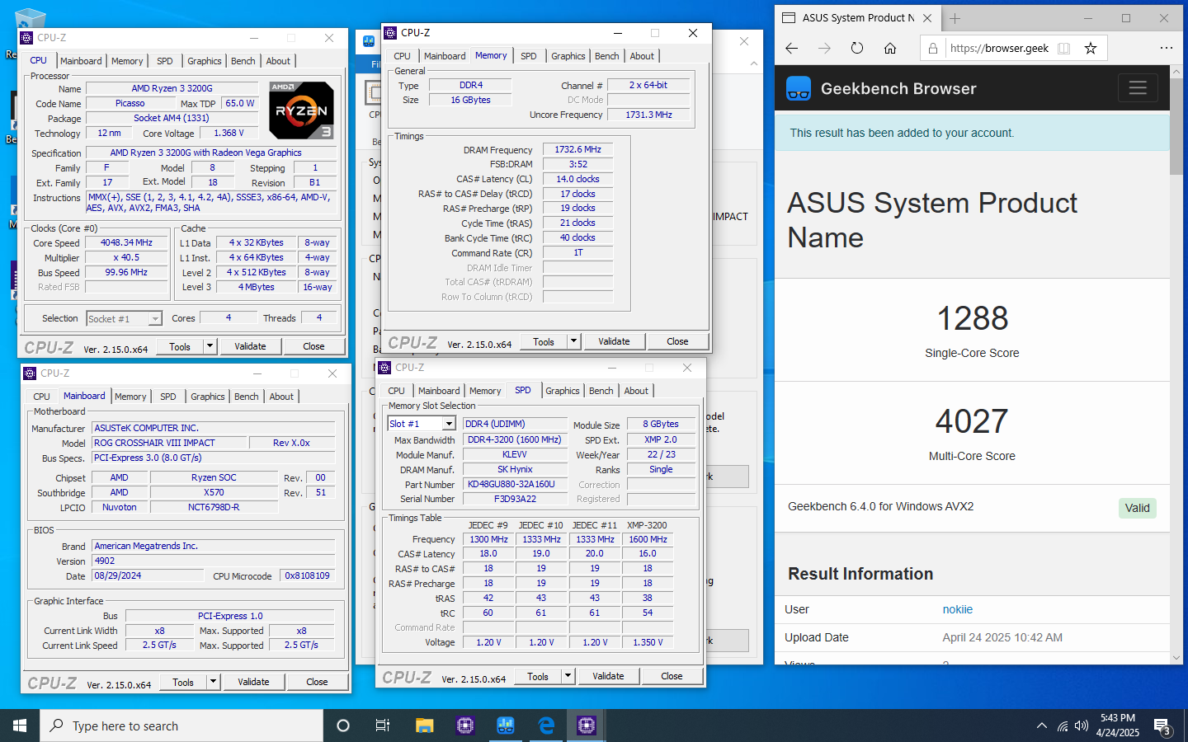Reload the Geekbench Browser page

coord(857,48)
